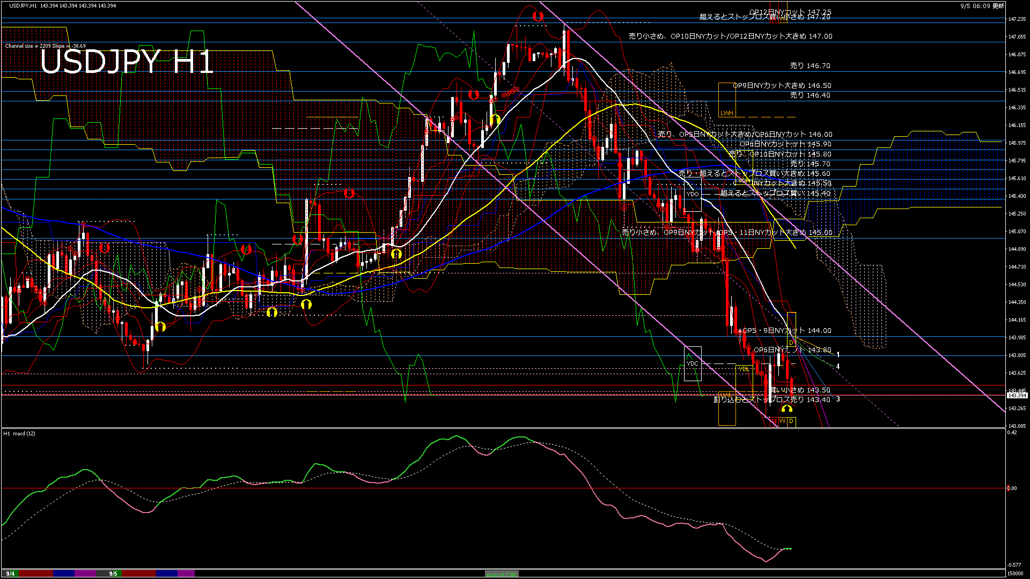Click the red down-arrow signal at chart peak
The width and height of the screenshot is (1030, 579).
[538, 16]
